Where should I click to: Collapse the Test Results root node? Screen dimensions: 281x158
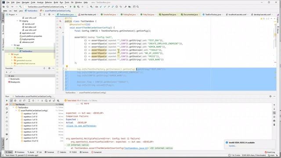(11, 104)
